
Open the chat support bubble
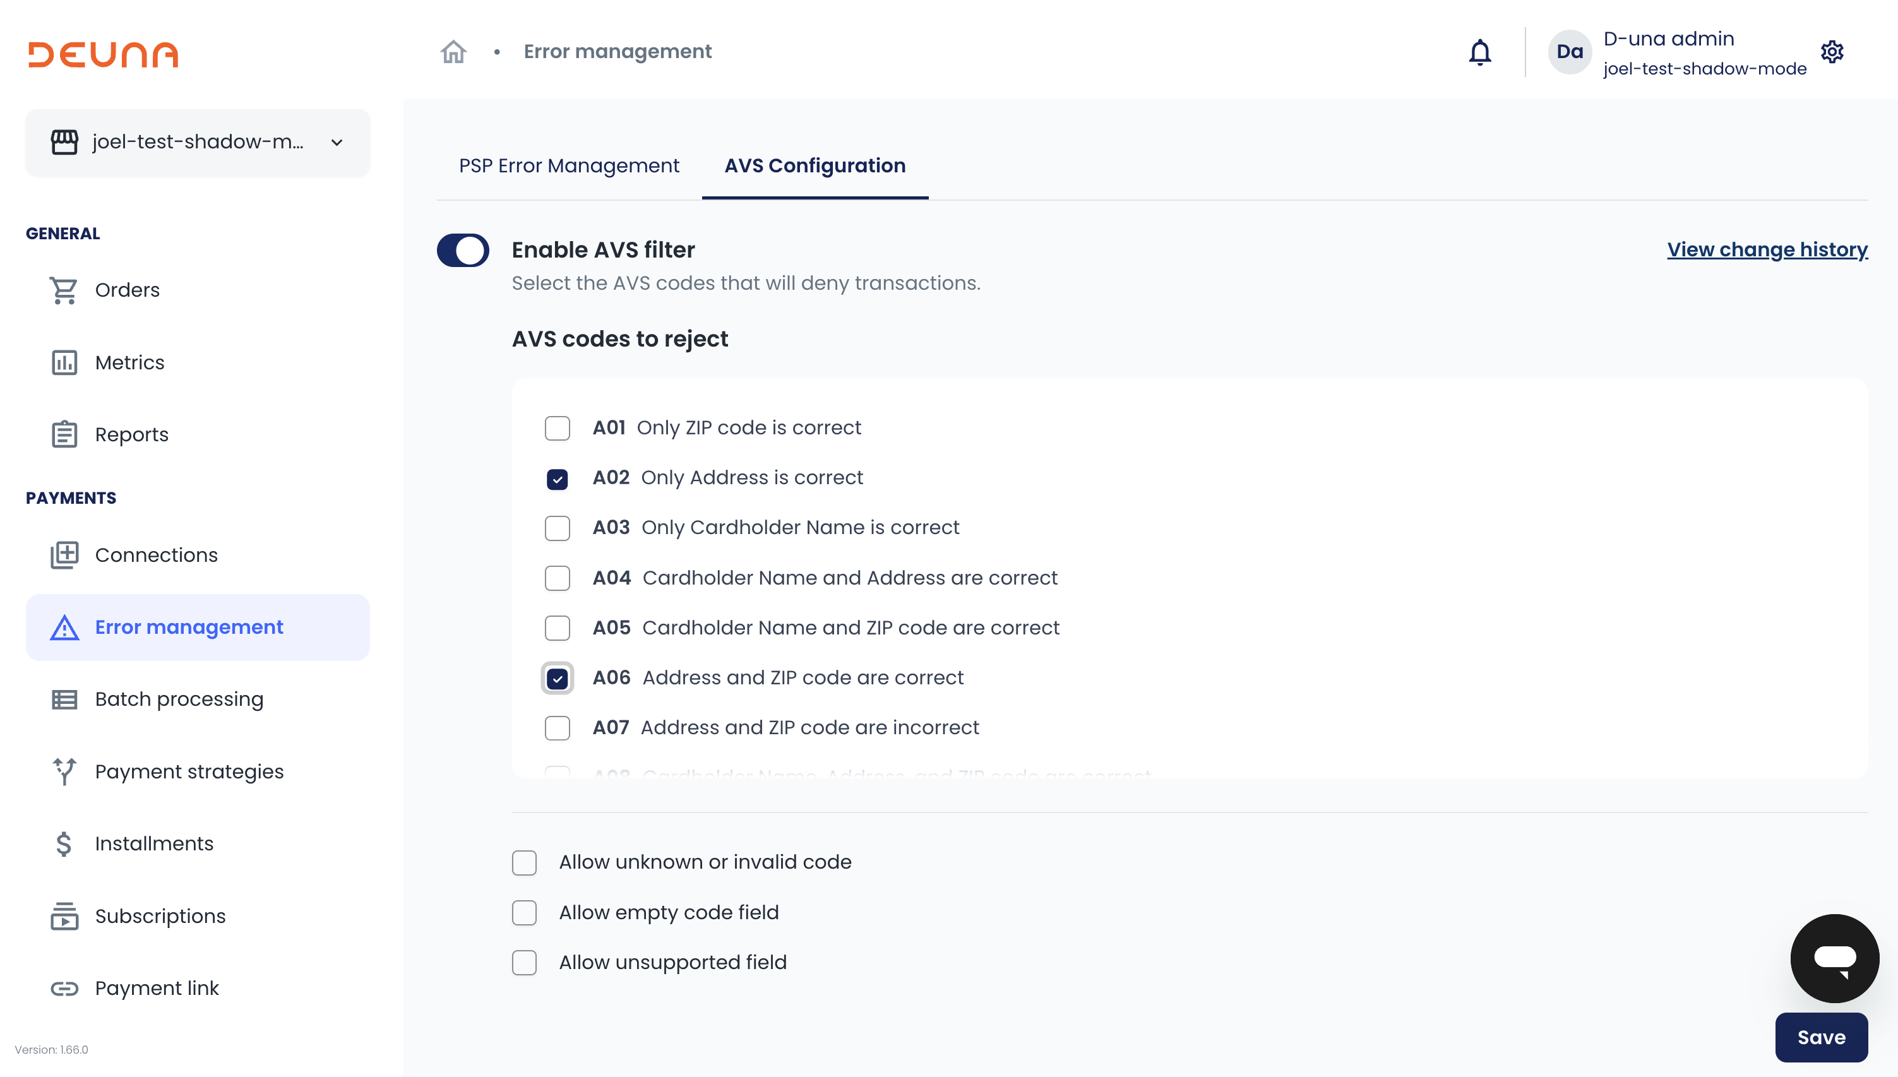click(x=1834, y=958)
